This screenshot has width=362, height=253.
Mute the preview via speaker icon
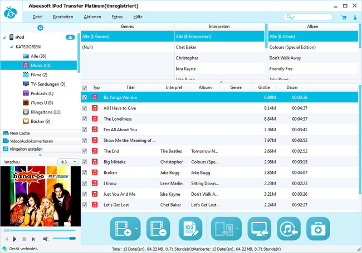tap(46, 239)
